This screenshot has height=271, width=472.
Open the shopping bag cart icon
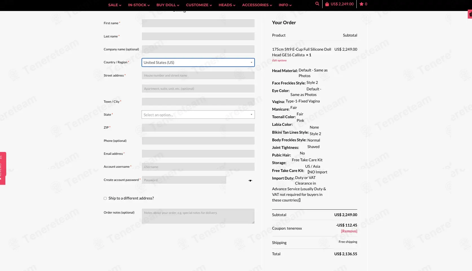pos(327,4)
